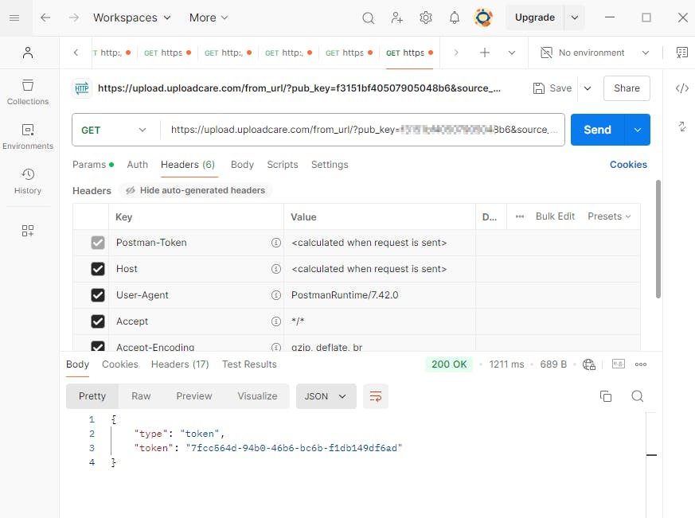Open the tab list dropdown chevron
Viewport: 695px width, 518px height.
coord(512,53)
